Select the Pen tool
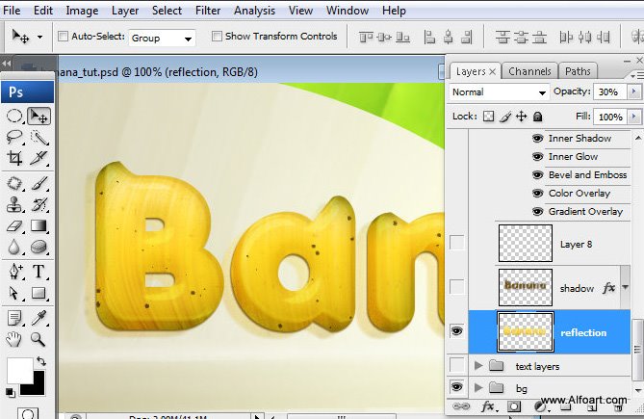Screen dimensions: 644x419 14,272
